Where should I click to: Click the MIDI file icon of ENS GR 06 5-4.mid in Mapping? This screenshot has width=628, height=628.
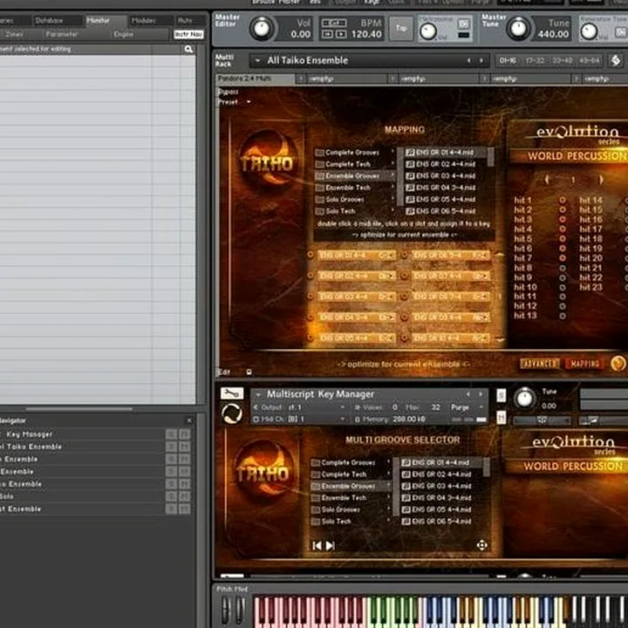(410, 211)
